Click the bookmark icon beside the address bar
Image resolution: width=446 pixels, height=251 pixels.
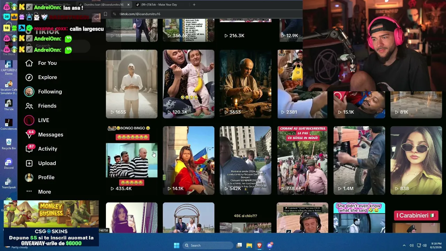pos(105,14)
